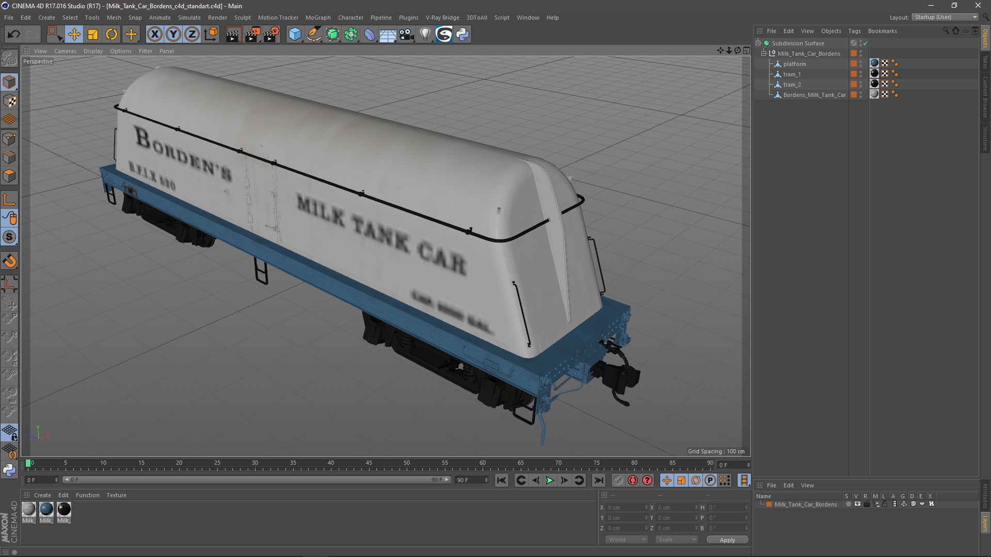The image size is (991, 557).
Task: Click the timeline frame 45 marker
Action: tap(369, 463)
